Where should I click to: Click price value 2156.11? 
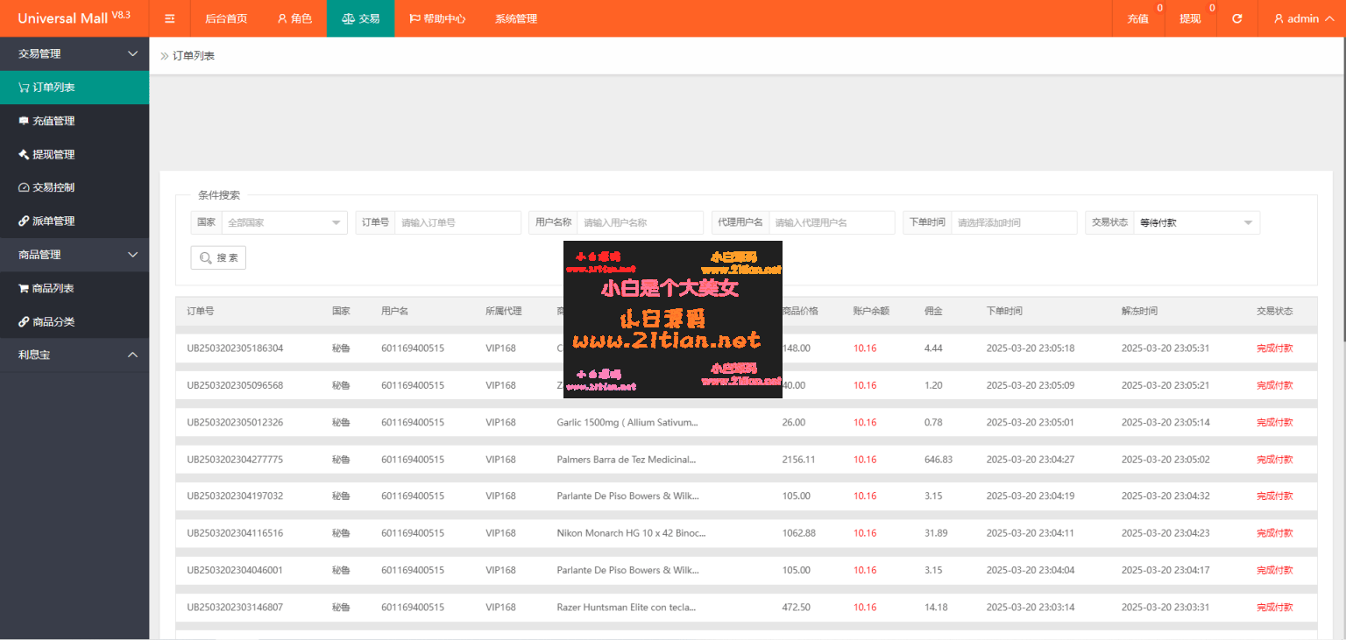pyautogui.click(x=799, y=460)
